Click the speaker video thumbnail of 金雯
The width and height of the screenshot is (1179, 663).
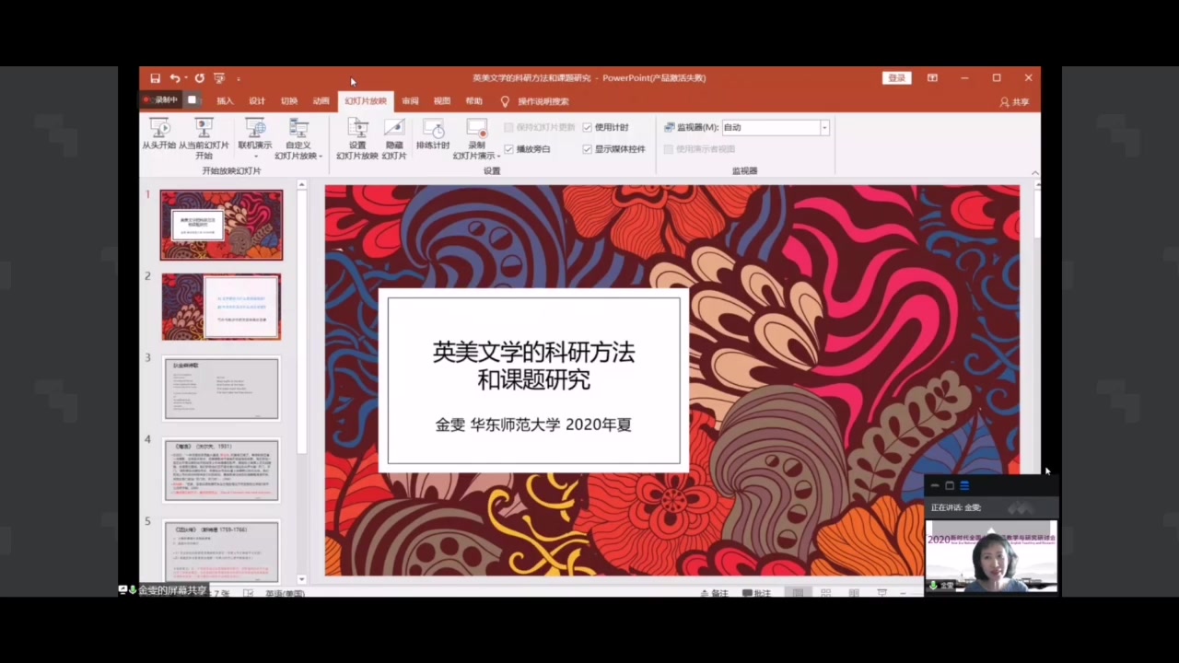click(x=991, y=556)
